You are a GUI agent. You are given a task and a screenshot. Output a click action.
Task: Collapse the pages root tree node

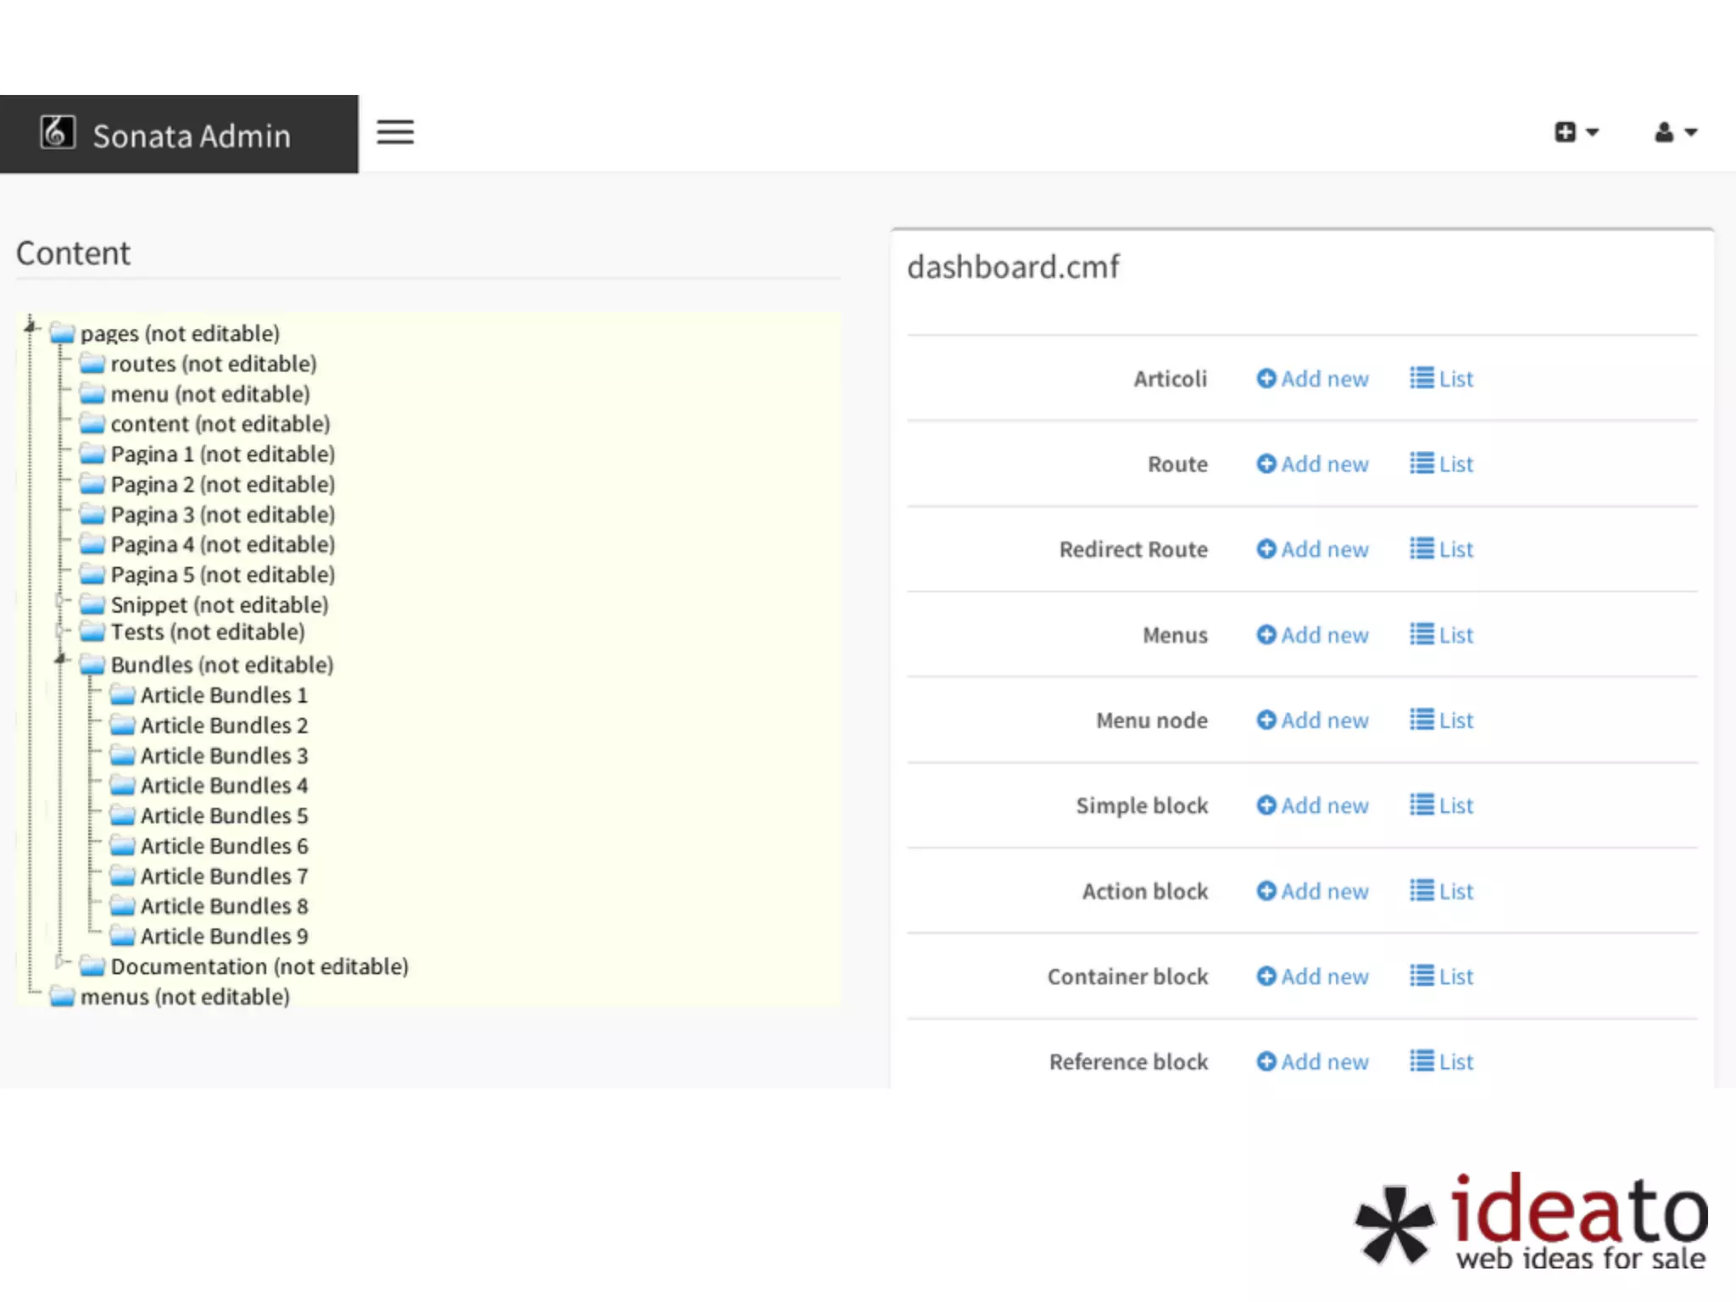point(30,326)
